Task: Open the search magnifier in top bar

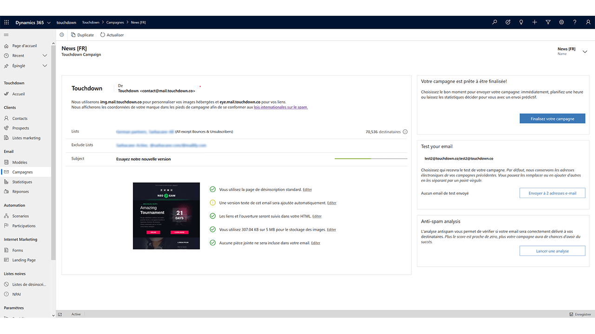Action: [x=495, y=22]
